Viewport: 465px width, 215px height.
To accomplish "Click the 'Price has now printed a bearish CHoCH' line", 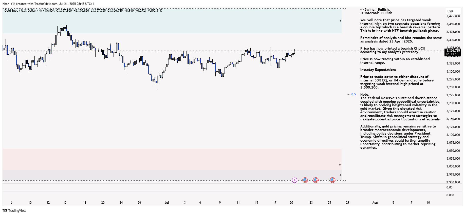I will [393, 49].
